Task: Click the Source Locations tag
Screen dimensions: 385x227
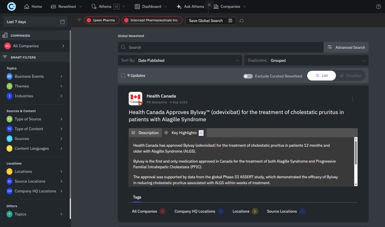Action: coord(286,211)
